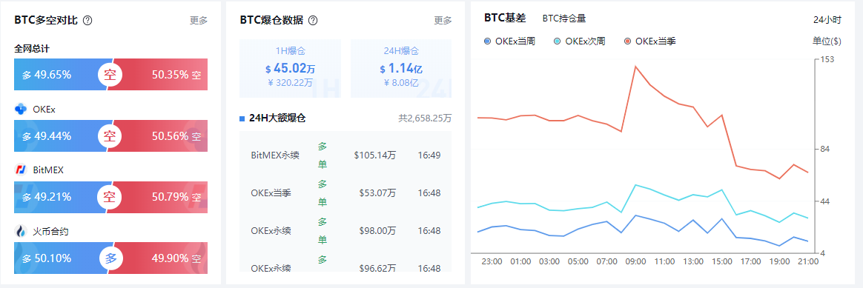
Task: Click BitMEX永续 $105.14万 liquidation row
Action: pos(345,155)
